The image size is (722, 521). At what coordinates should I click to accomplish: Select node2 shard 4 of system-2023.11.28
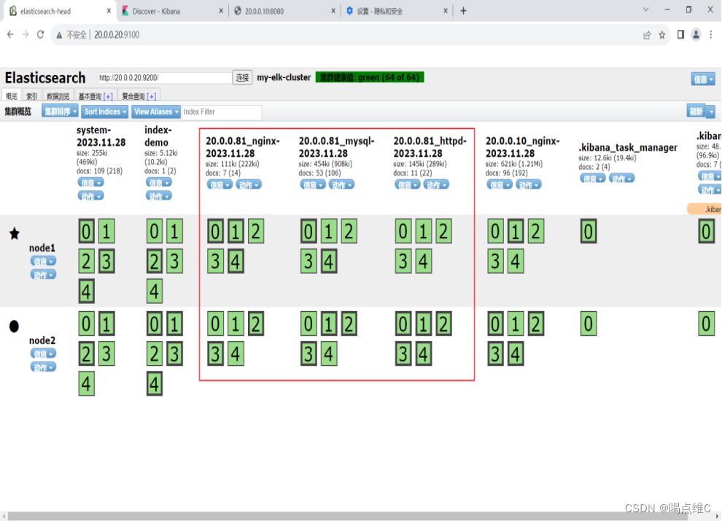point(86,384)
